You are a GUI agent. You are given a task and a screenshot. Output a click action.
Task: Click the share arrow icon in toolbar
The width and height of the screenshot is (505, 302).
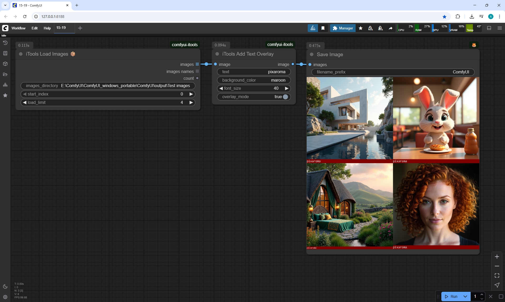391,28
